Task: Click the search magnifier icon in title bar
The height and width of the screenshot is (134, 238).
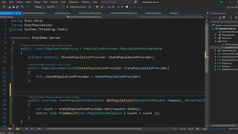Action: pyautogui.click(x=135, y=2)
